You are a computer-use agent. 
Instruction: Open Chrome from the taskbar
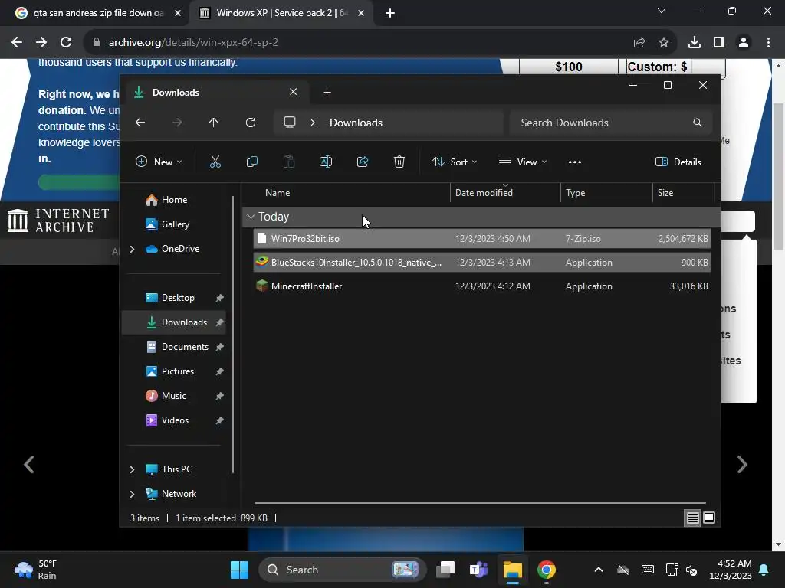546,570
